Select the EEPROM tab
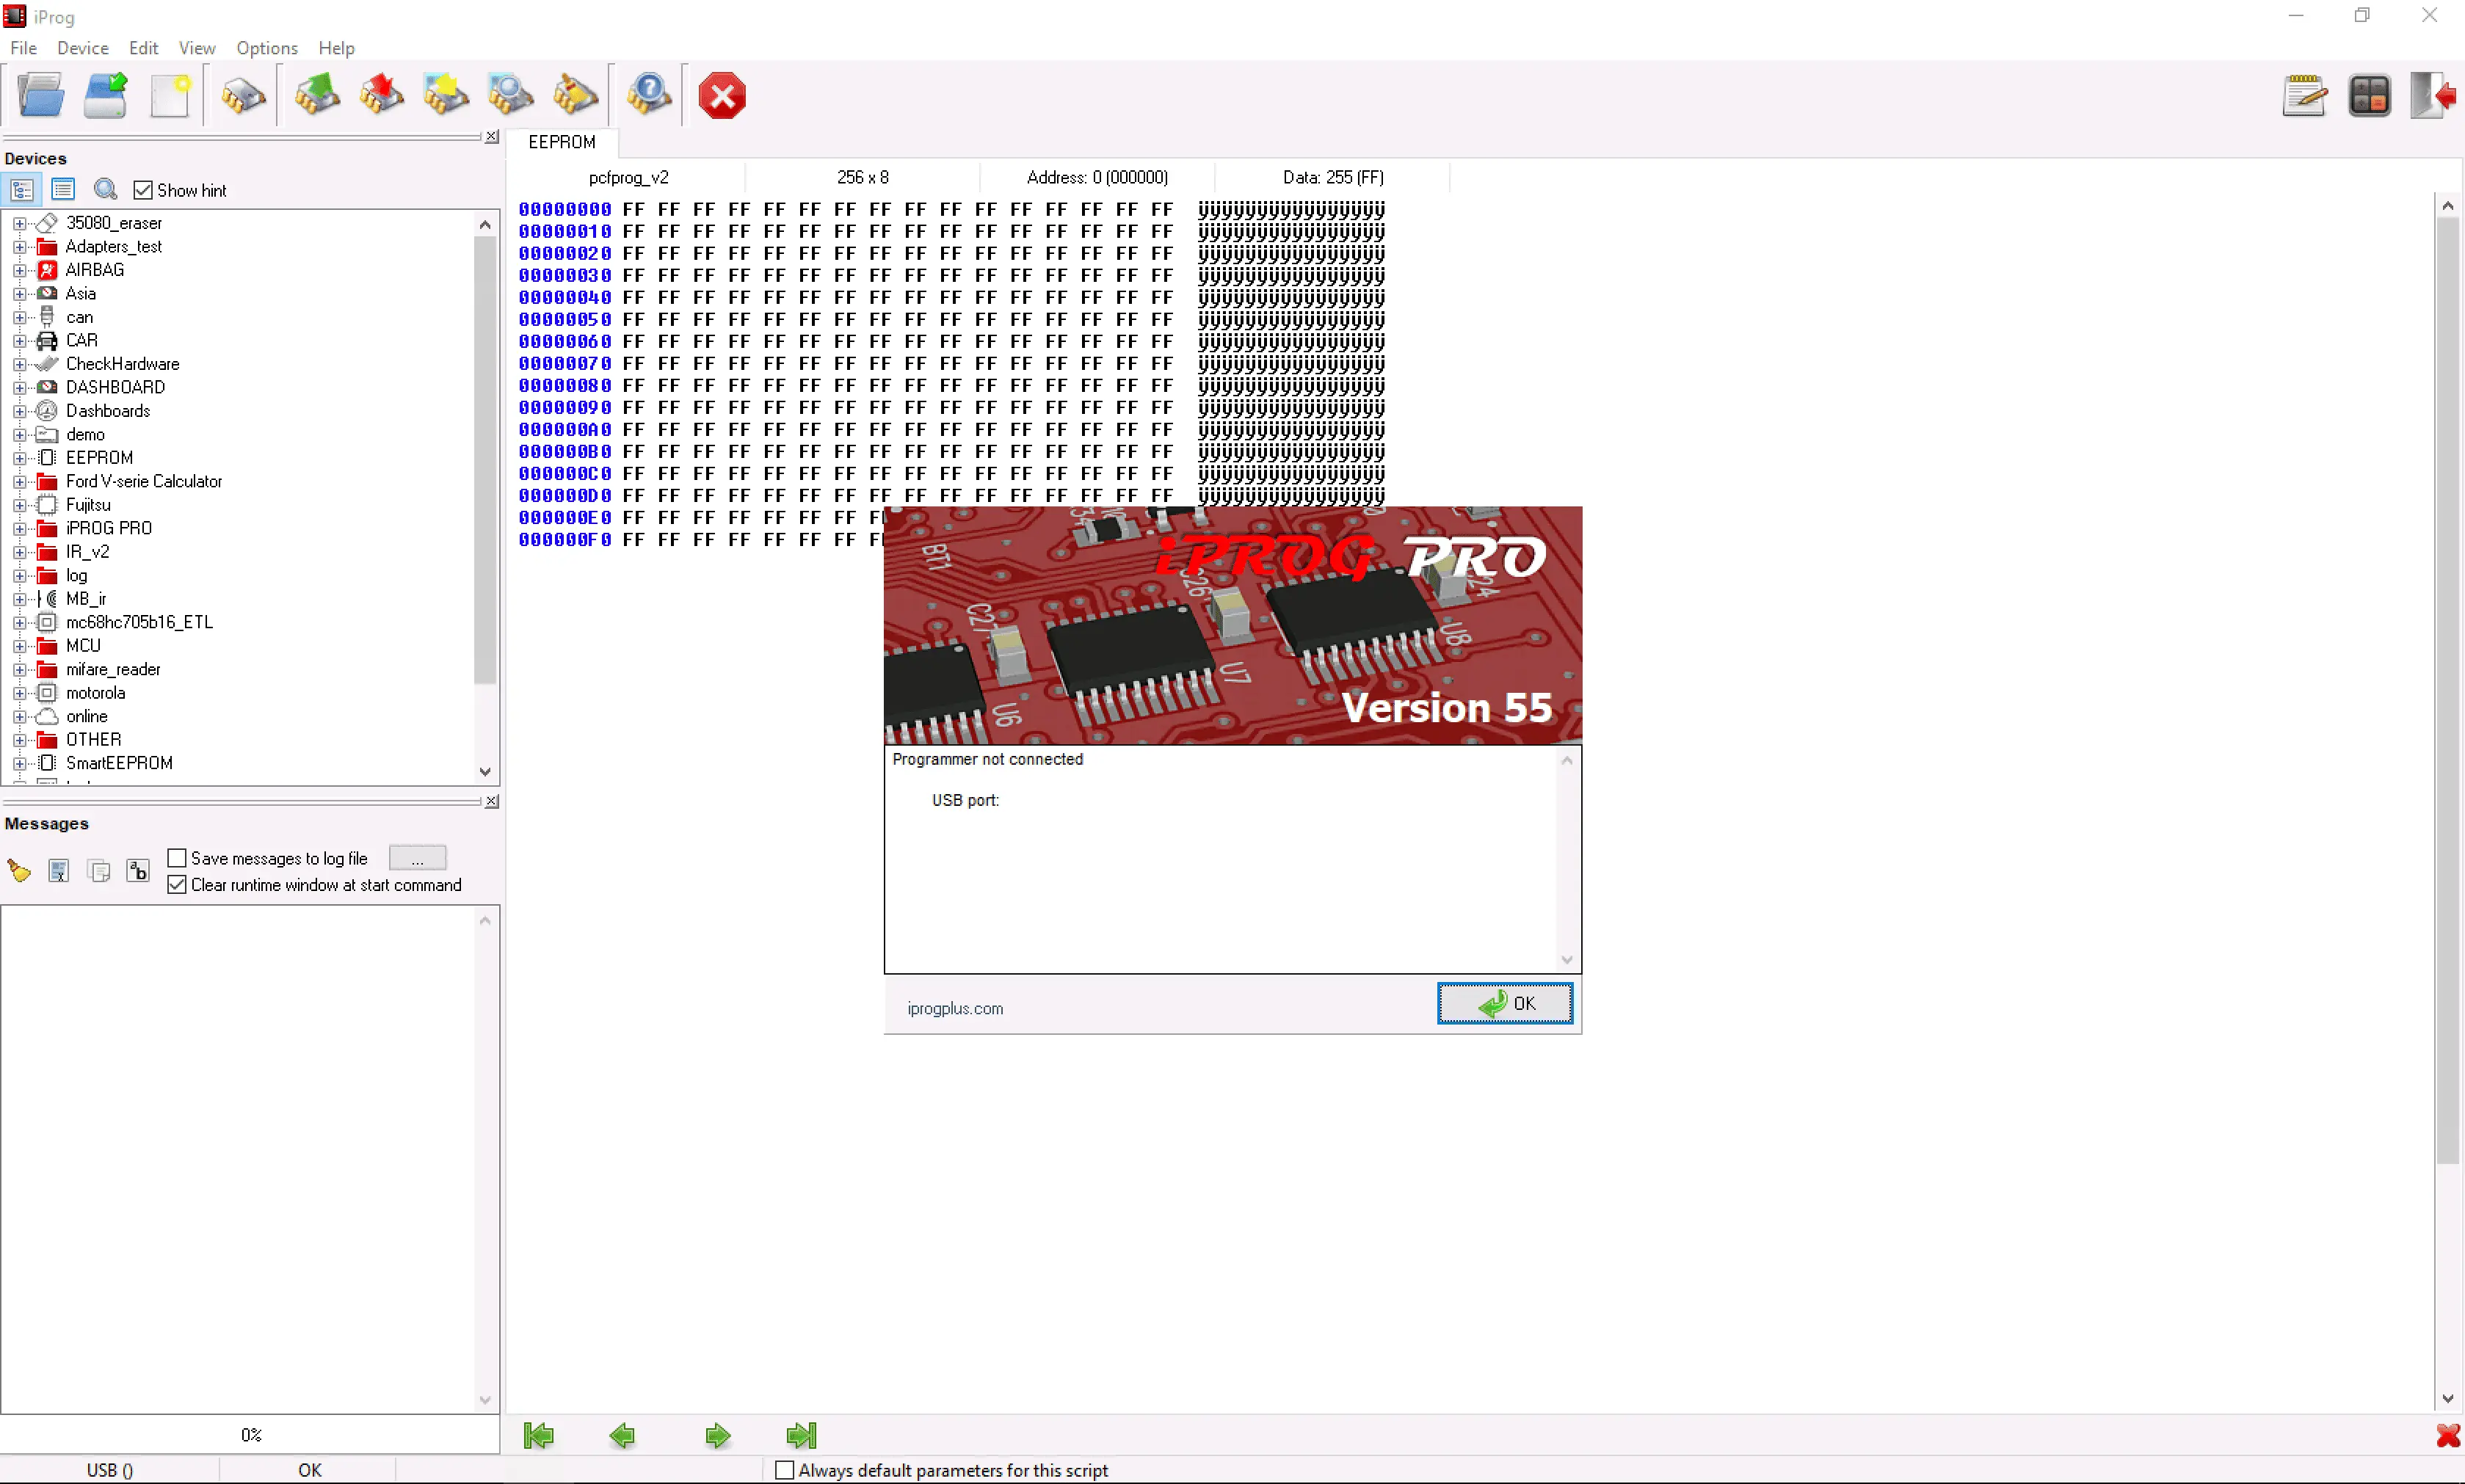Viewport: 2465px width, 1484px height. click(562, 142)
